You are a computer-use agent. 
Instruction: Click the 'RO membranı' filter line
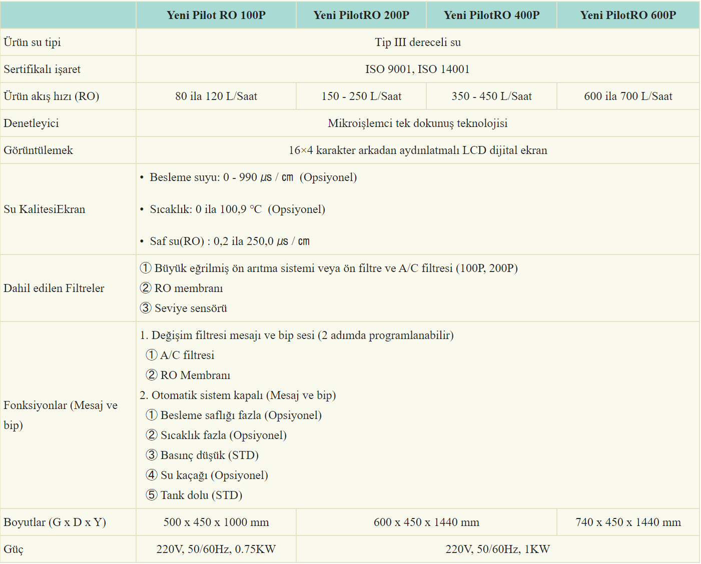click(x=182, y=288)
